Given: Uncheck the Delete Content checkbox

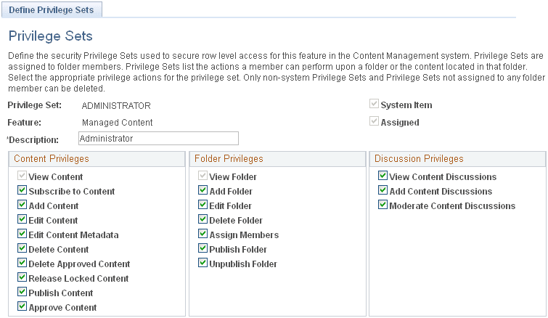Looking at the screenshot, I should 23,250.
